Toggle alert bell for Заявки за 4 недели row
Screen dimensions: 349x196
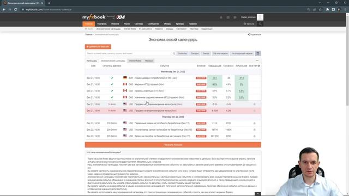pos(255,136)
